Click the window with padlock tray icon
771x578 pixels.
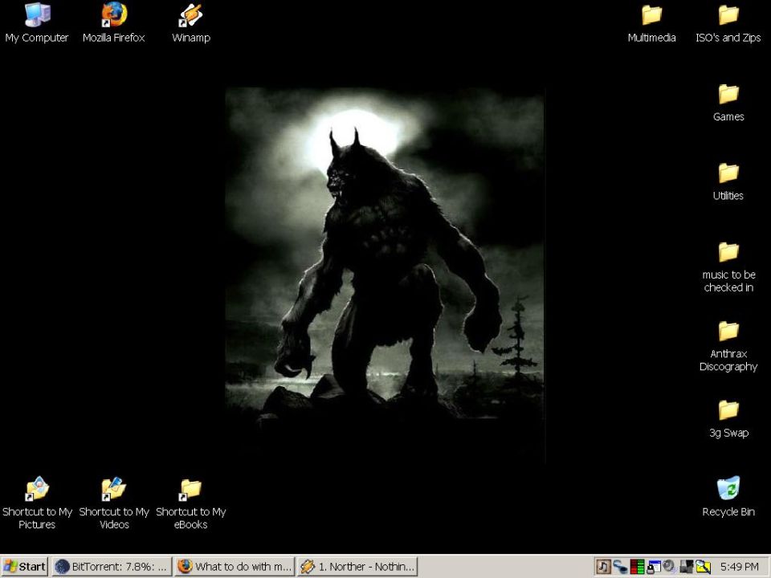pos(653,567)
